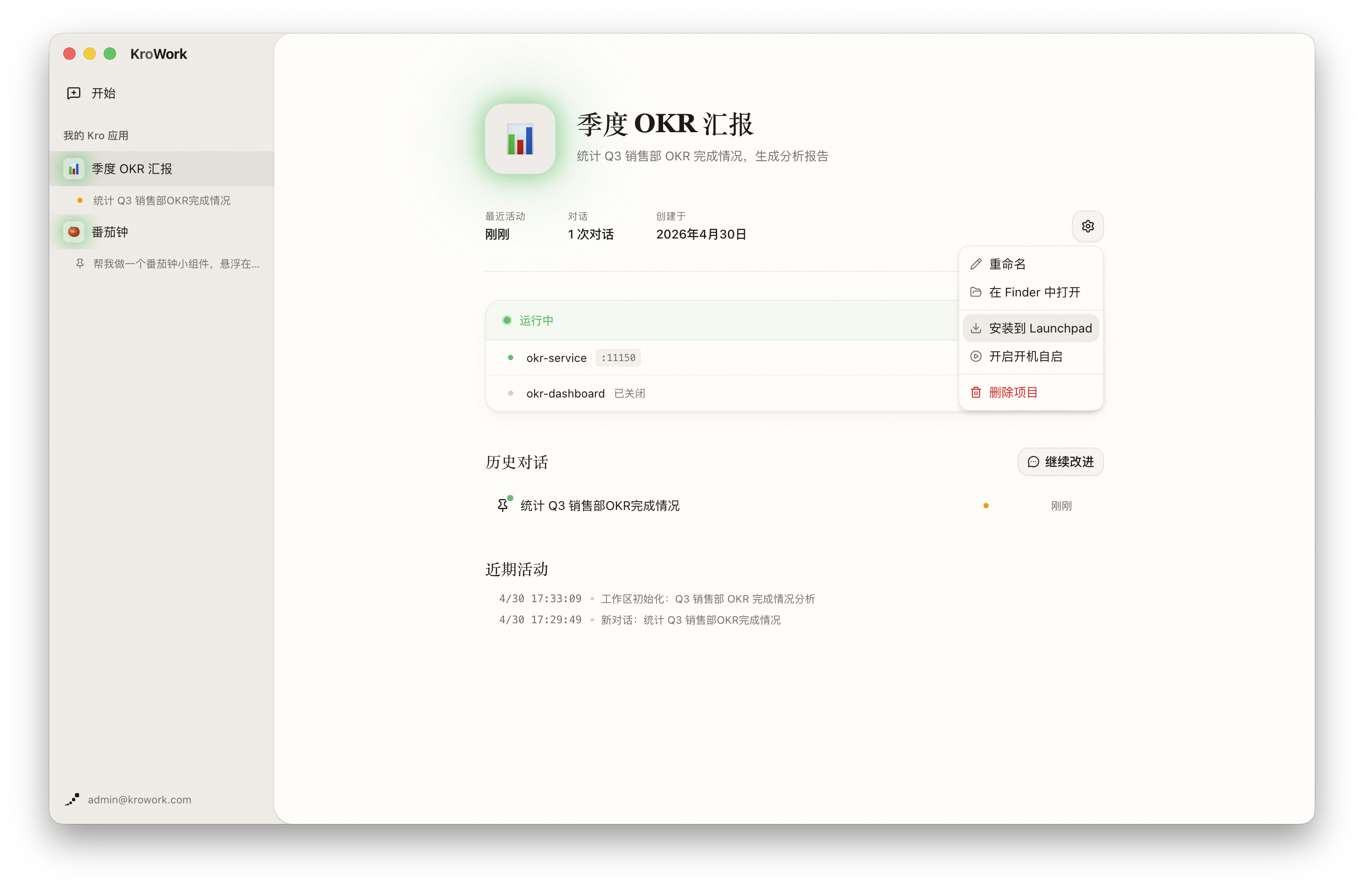Open 番茄钟 app in sidebar

(x=162, y=232)
